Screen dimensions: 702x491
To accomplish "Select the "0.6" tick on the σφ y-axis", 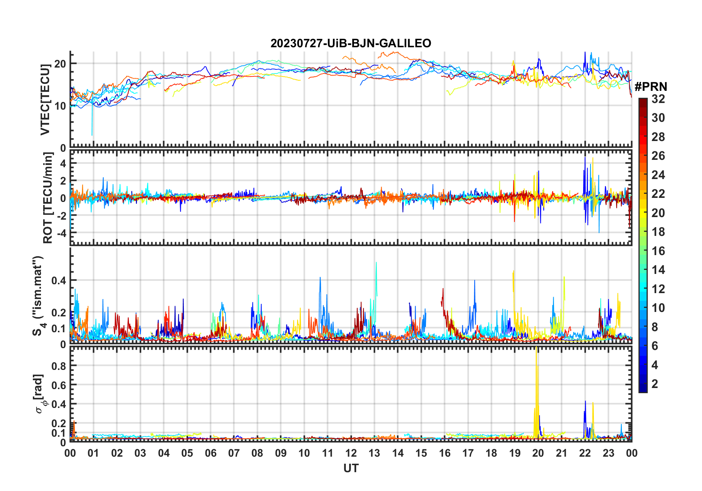I will (x=59, y=385).
